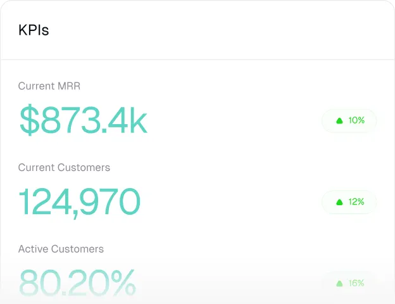Click the Current Customers label
The height and width of the screenshot is (304, 395).
tap(64, 168)
